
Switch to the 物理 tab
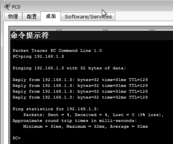tap(13, 17)
